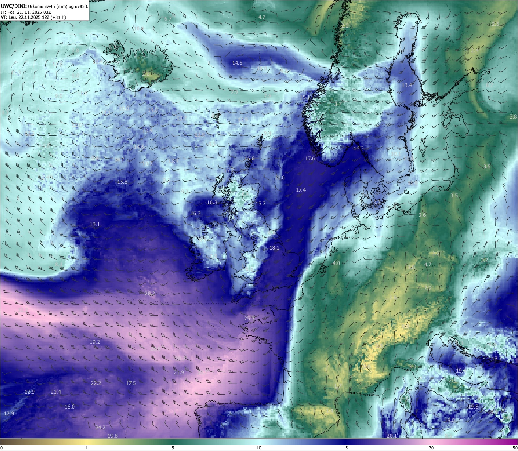The width and height of the screenshot is (518, 451).
Task: Click the 4.0 value over the Netherlands
Action: point(336,263)
